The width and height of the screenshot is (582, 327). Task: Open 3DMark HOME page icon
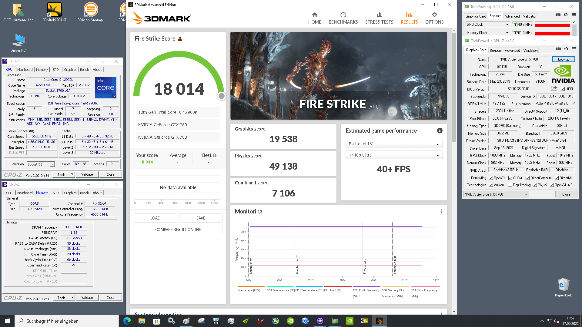315,15
